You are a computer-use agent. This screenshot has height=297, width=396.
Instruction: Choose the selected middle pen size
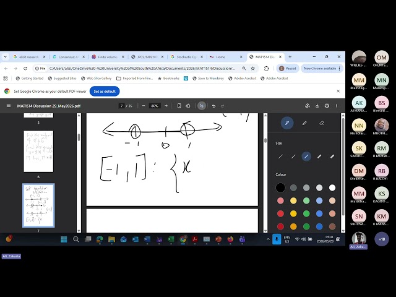306,157
